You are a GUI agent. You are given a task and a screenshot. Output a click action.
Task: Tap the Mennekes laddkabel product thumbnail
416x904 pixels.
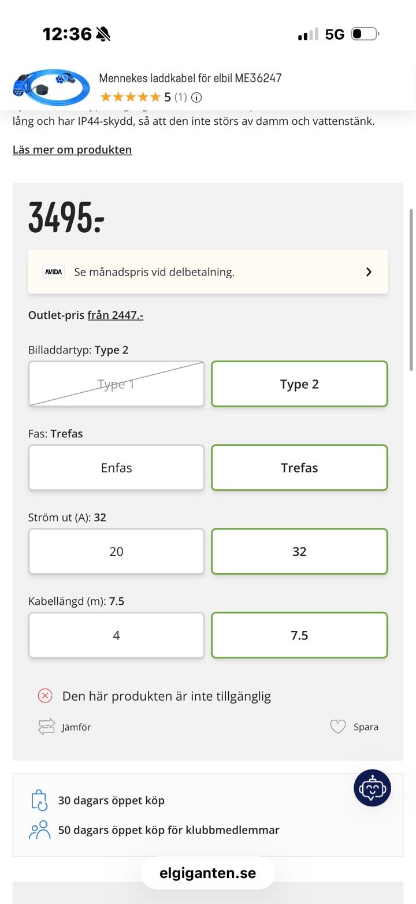pos(51,87)
